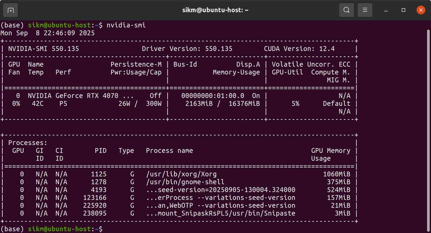Click the 16376MiB total memory value

click(244, 103)
